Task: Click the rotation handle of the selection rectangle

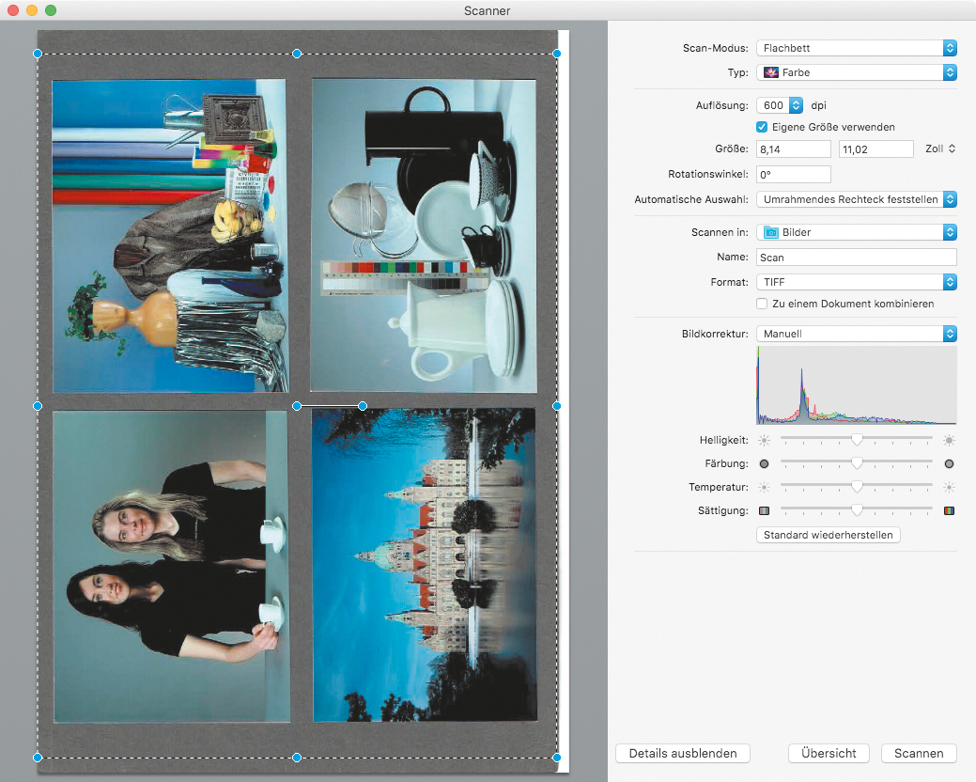Action: pos(363,406)
